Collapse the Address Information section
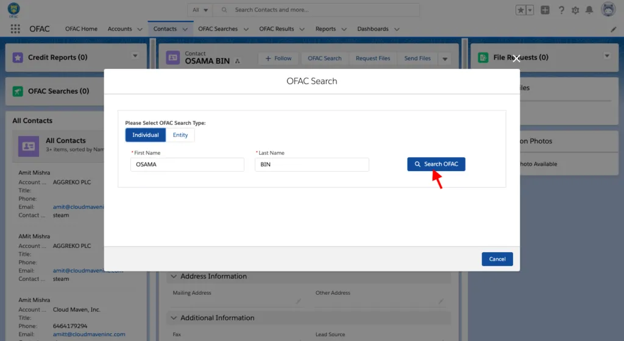Viewport: 624px width, 341px height. (x=174, y=276)
